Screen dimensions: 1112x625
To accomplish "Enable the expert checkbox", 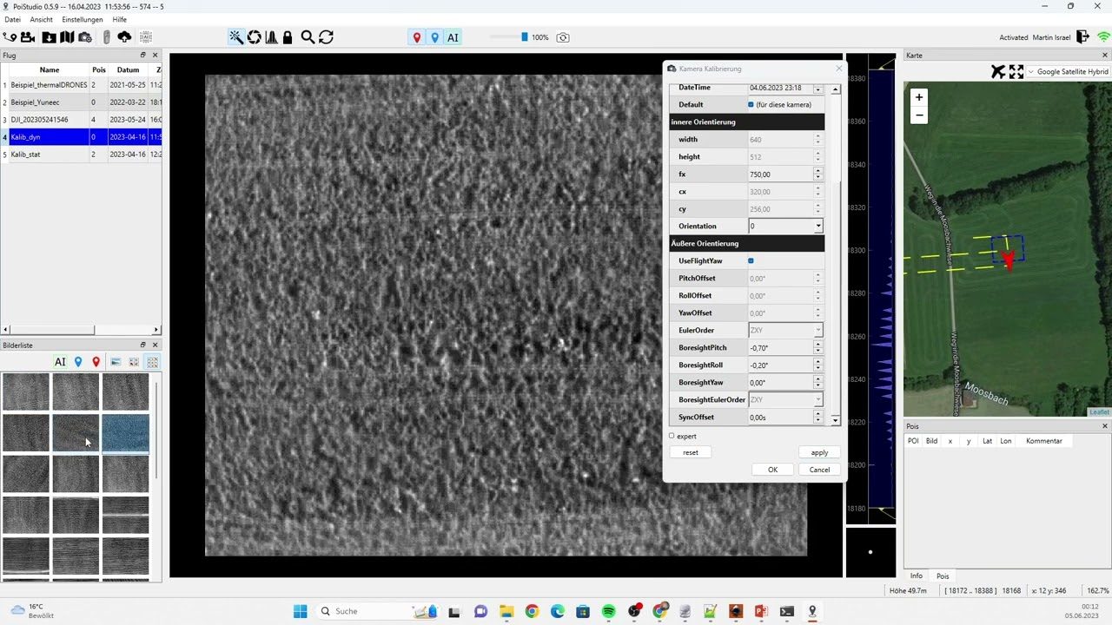I will pos(672,436).
